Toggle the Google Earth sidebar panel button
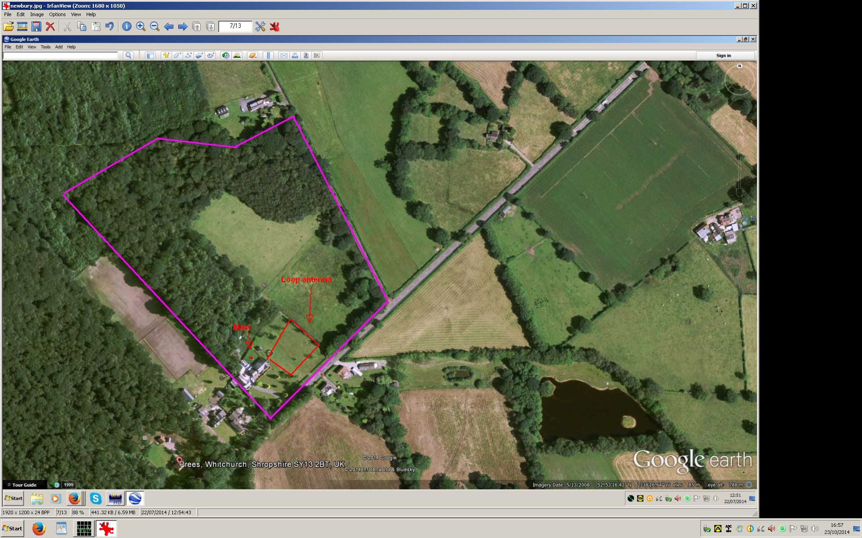 click(x=150, y=56)
